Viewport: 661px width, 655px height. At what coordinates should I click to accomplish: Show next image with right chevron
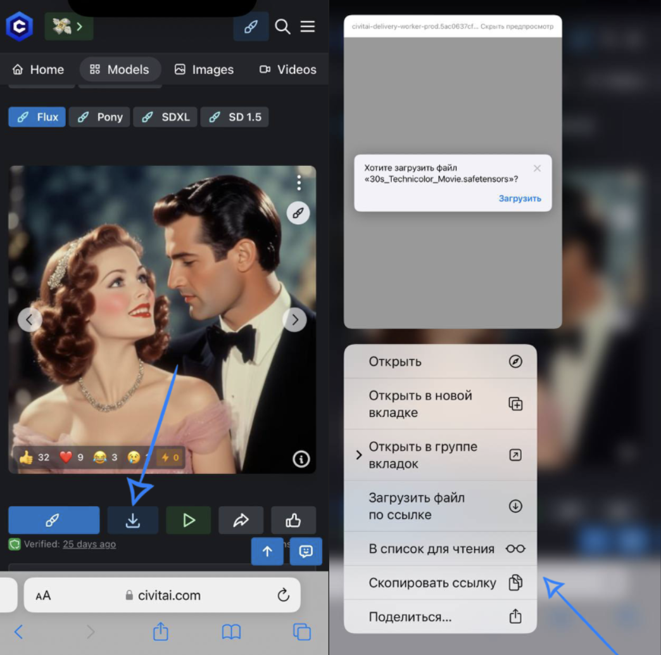294,320
